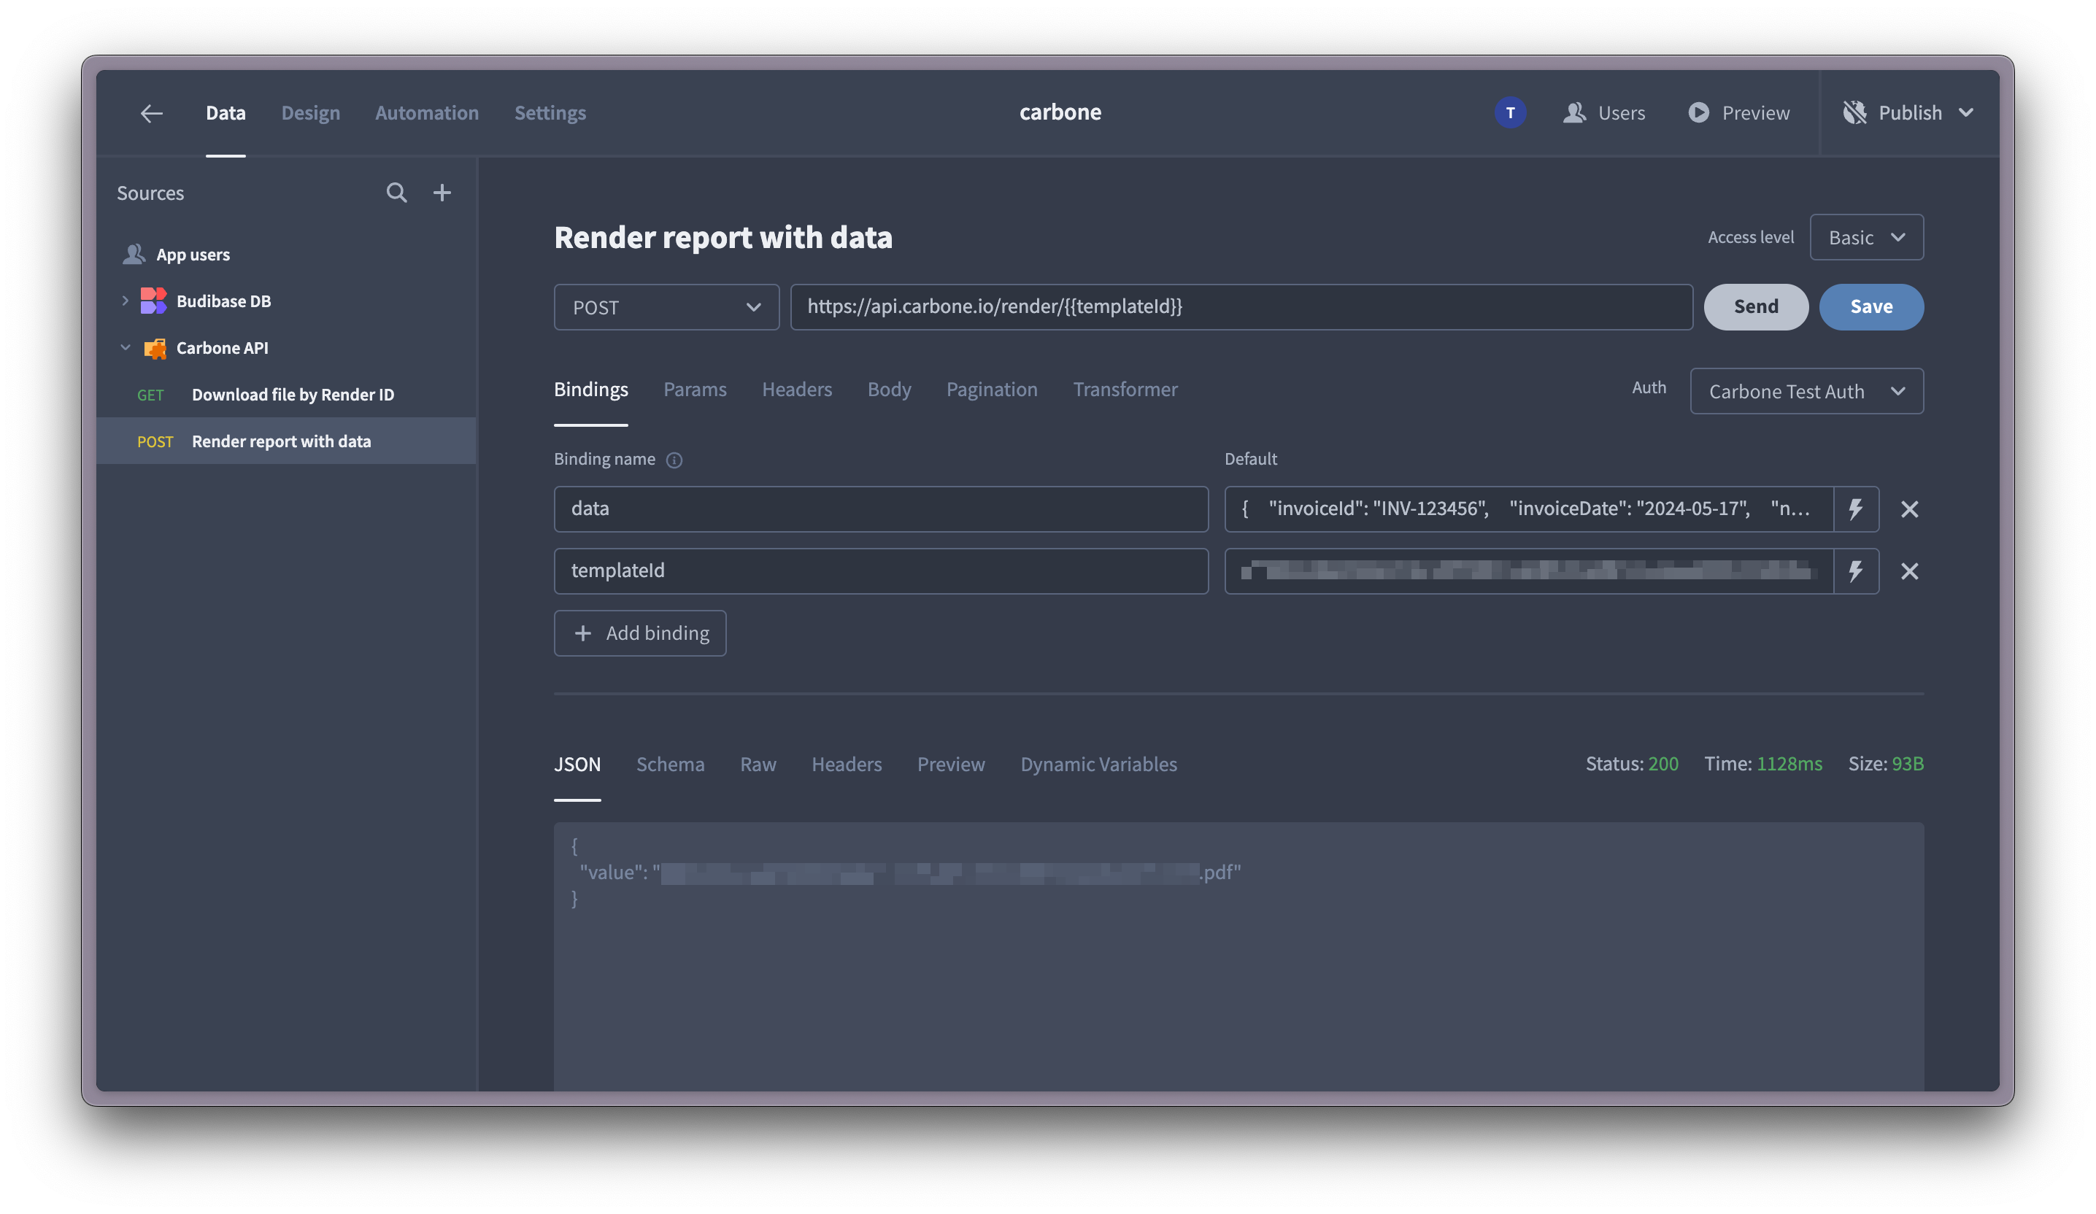This screenshot has width=2096, height=1214.
Task: Click the Binding name info icon
Action: pyautogui.click(x=674, y=460)
